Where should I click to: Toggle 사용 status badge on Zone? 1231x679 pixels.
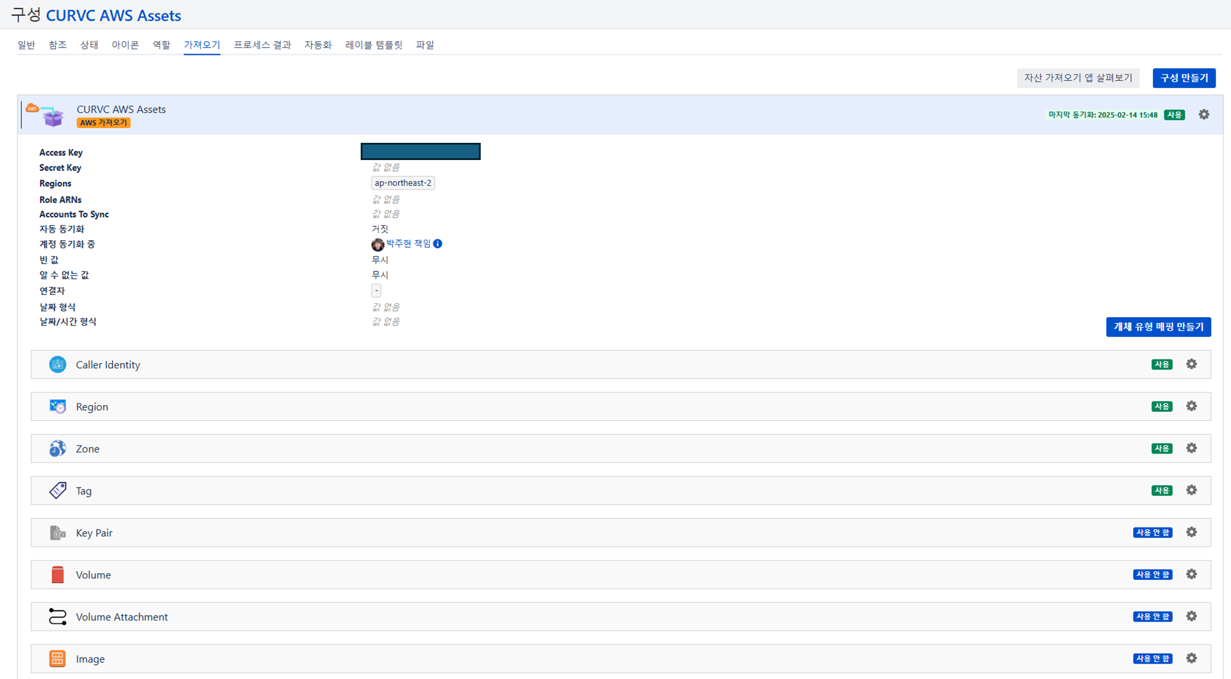point(1162,448)
